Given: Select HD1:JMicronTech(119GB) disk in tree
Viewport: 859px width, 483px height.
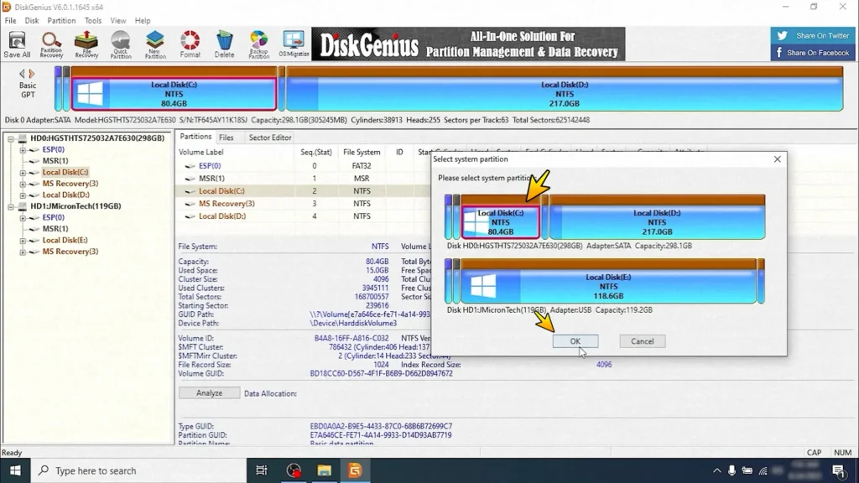Looking at the screenshot, I should click(x=75, y=206).
